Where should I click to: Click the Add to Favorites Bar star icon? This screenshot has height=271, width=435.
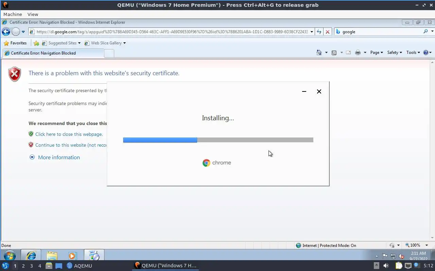[36, 43]
